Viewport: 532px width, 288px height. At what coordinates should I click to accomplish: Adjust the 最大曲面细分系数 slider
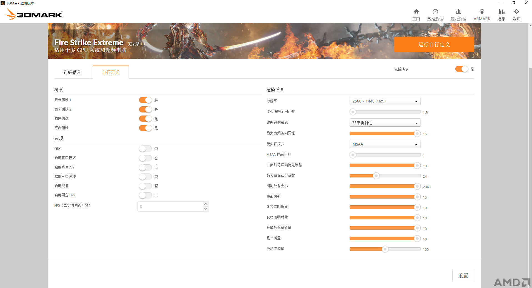click(x=385, y=176)
